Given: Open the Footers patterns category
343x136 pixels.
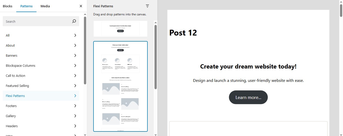Looking at the screenshot, I should (x=41, y=106).
